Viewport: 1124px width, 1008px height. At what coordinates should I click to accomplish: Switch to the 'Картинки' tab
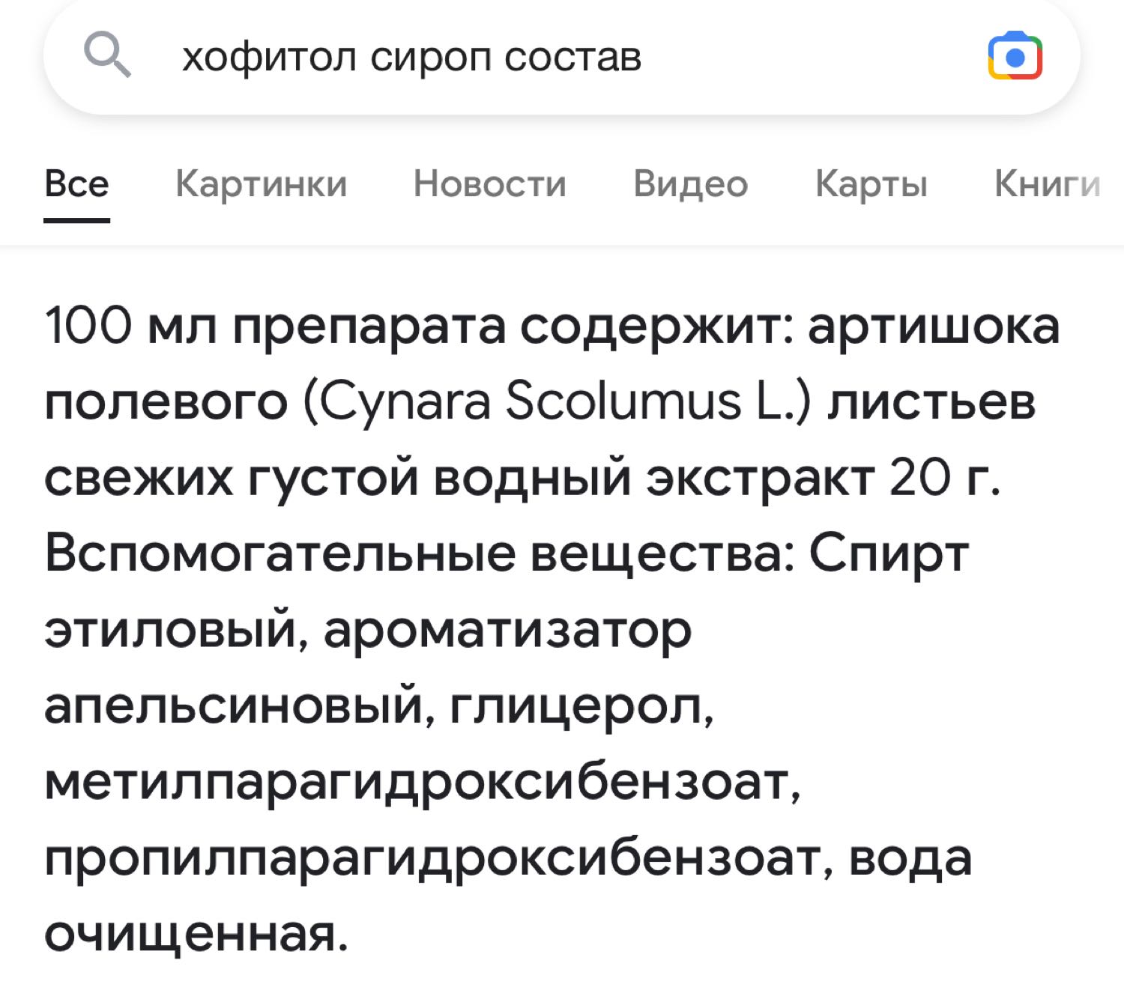pyautogui.click(x=261, y=183)
